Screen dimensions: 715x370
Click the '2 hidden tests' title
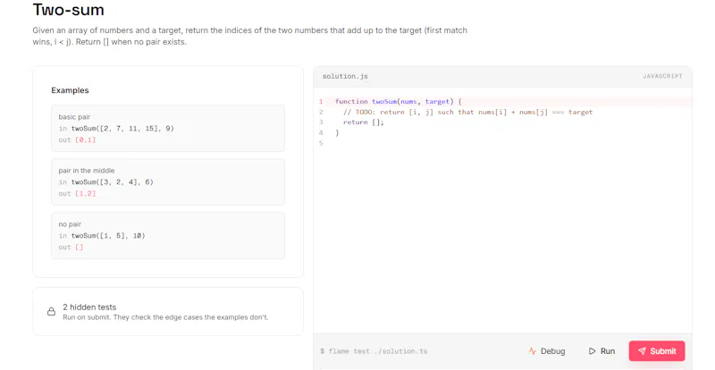pos(89,307)
